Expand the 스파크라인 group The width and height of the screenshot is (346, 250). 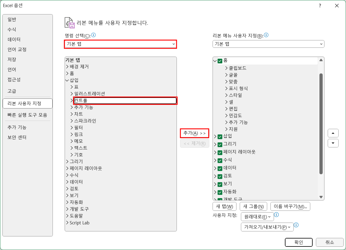point(71,121)
